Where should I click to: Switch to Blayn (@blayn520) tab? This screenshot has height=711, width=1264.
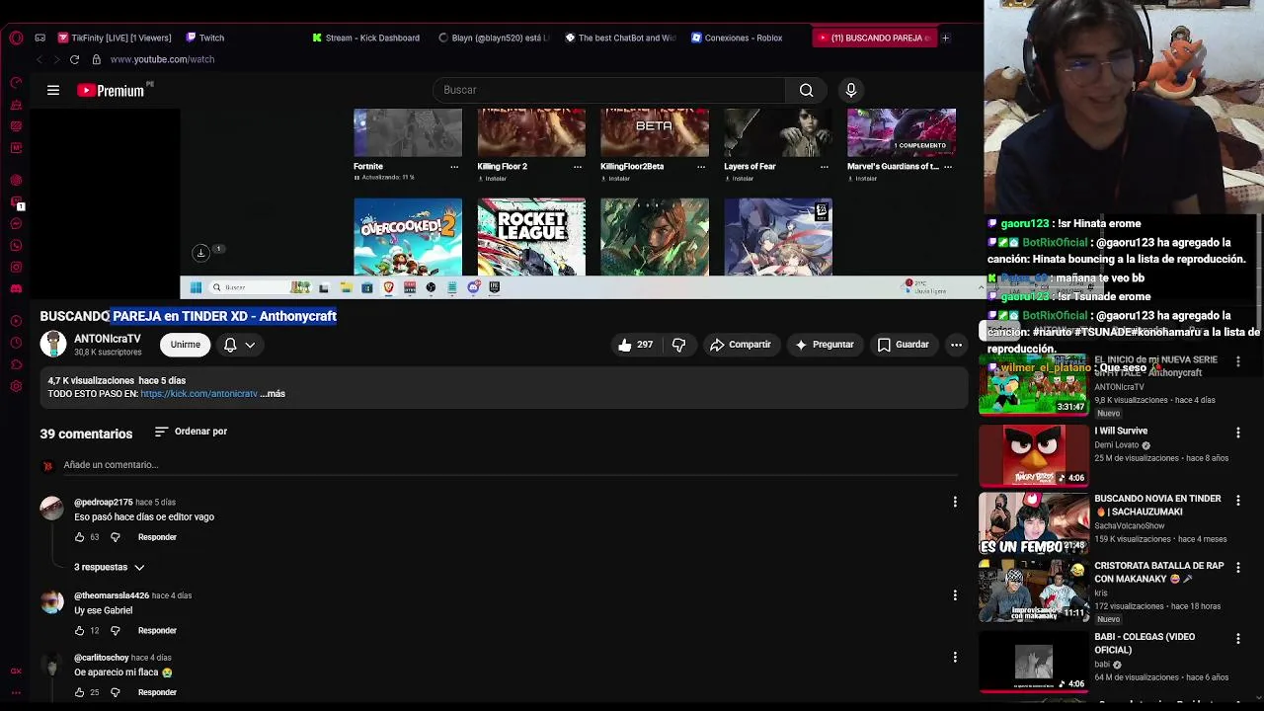[494, 38]
